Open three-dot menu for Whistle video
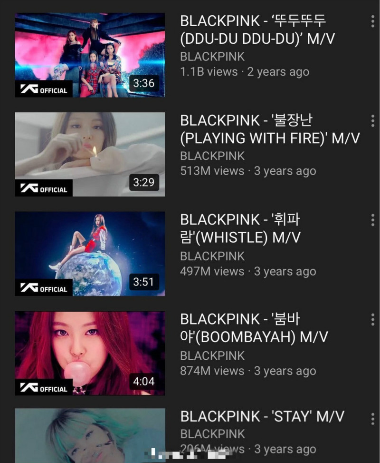This screenshot has width=380, height=463. pos(373,220)
